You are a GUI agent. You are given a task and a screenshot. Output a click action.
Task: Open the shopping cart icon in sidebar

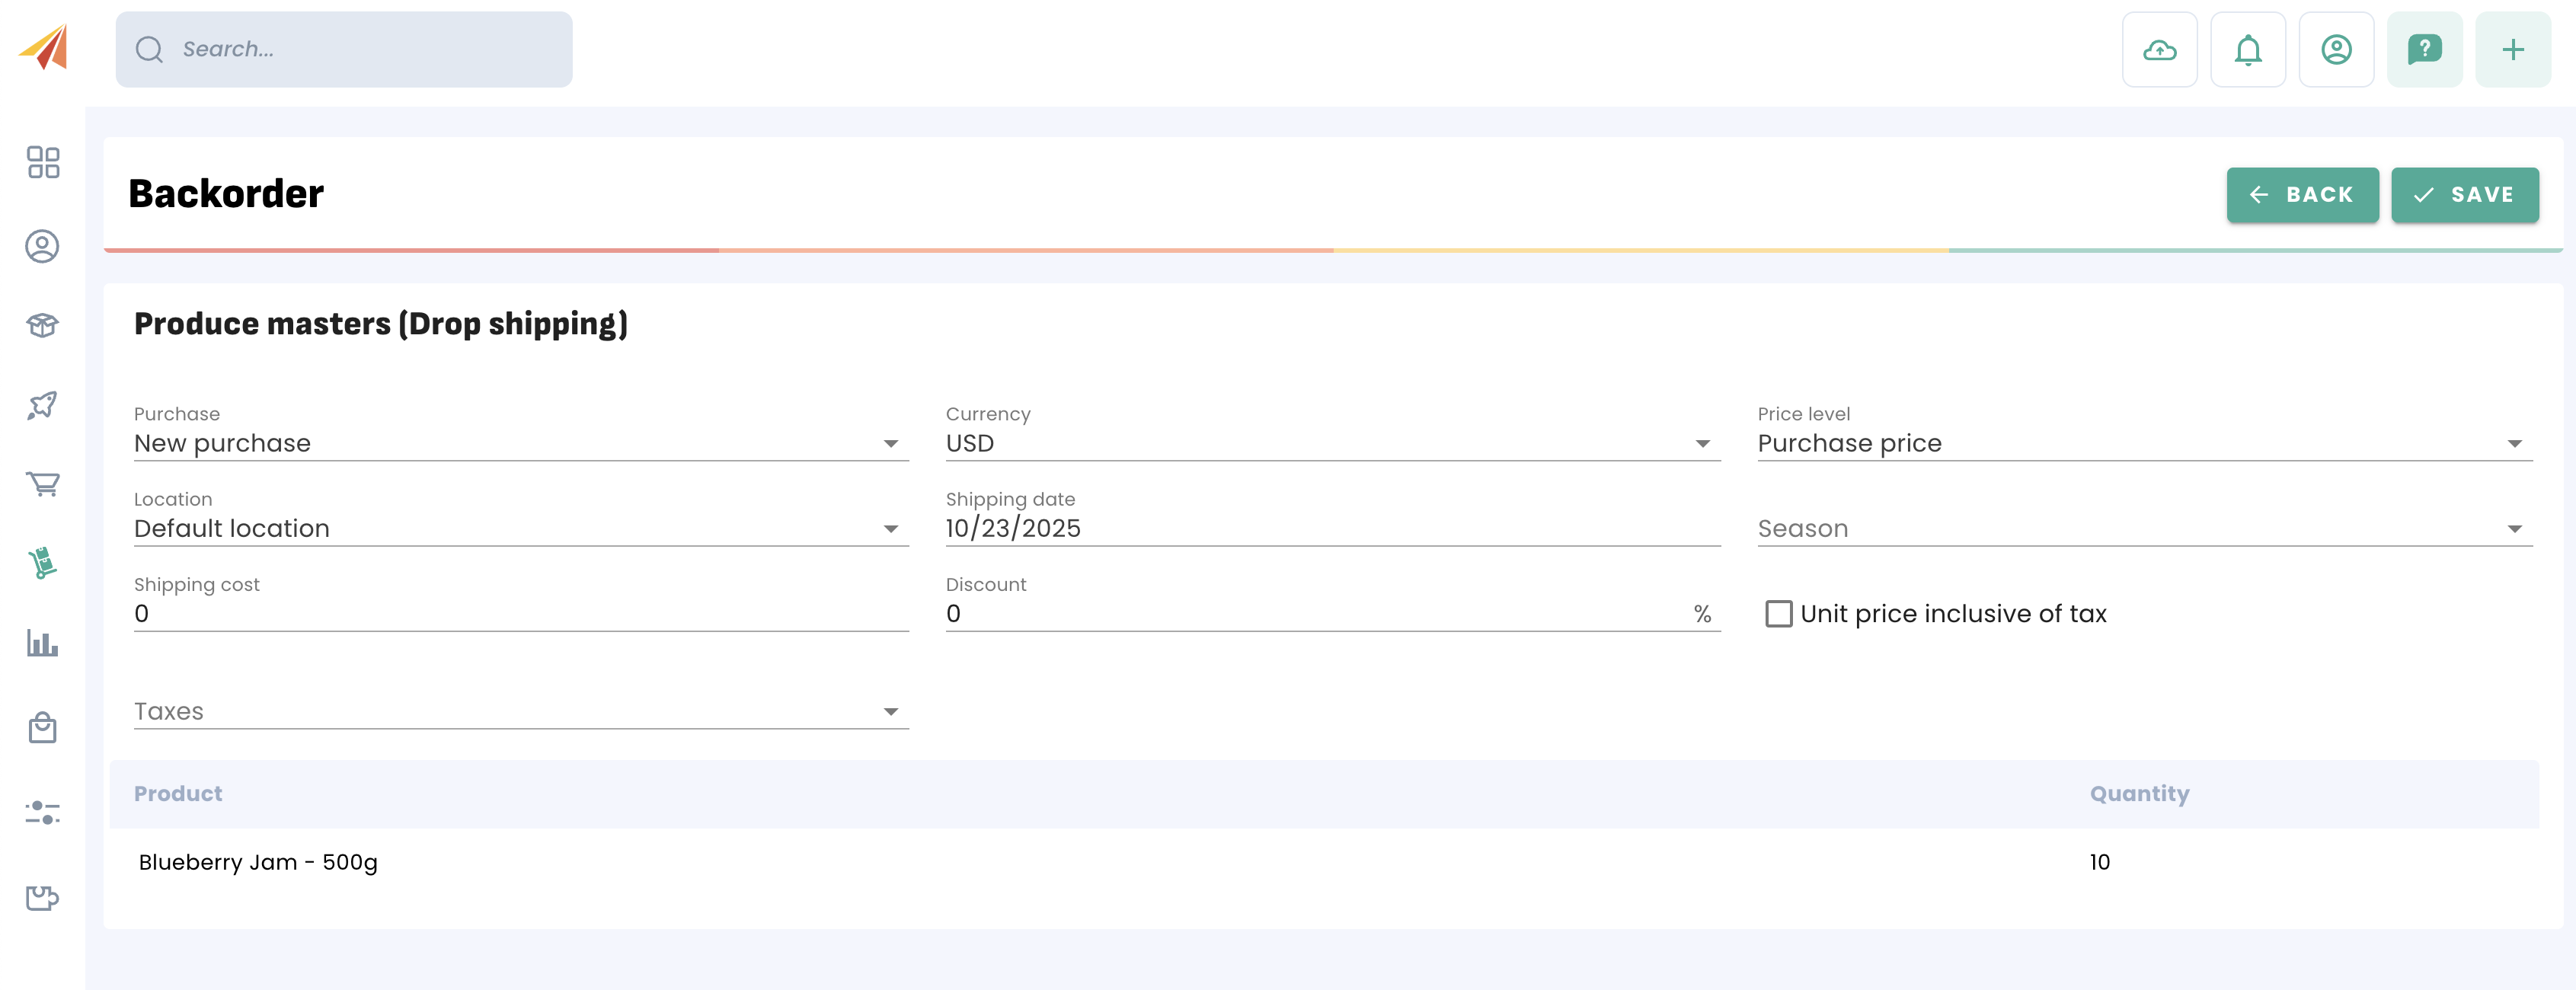(x=43, y=484)
